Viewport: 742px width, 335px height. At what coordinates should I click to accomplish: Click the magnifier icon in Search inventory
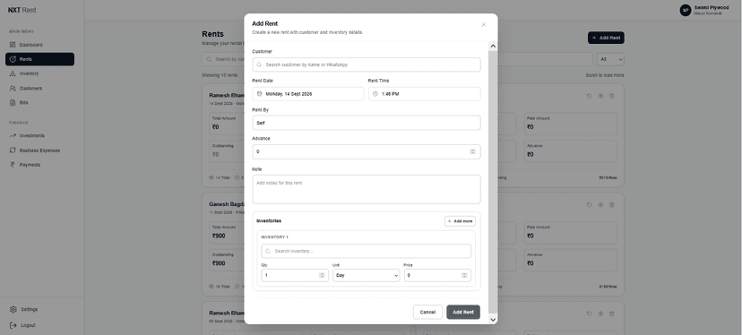(268, 251)
